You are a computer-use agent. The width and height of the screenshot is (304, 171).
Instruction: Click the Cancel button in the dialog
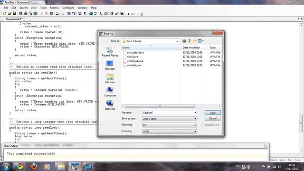[x=213, y=118]
